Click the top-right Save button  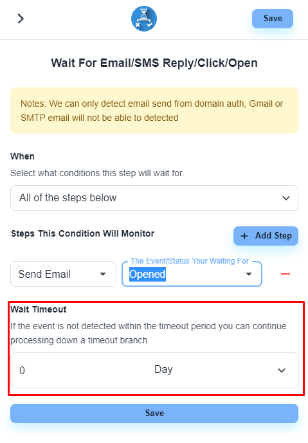[x=273, y=19]
